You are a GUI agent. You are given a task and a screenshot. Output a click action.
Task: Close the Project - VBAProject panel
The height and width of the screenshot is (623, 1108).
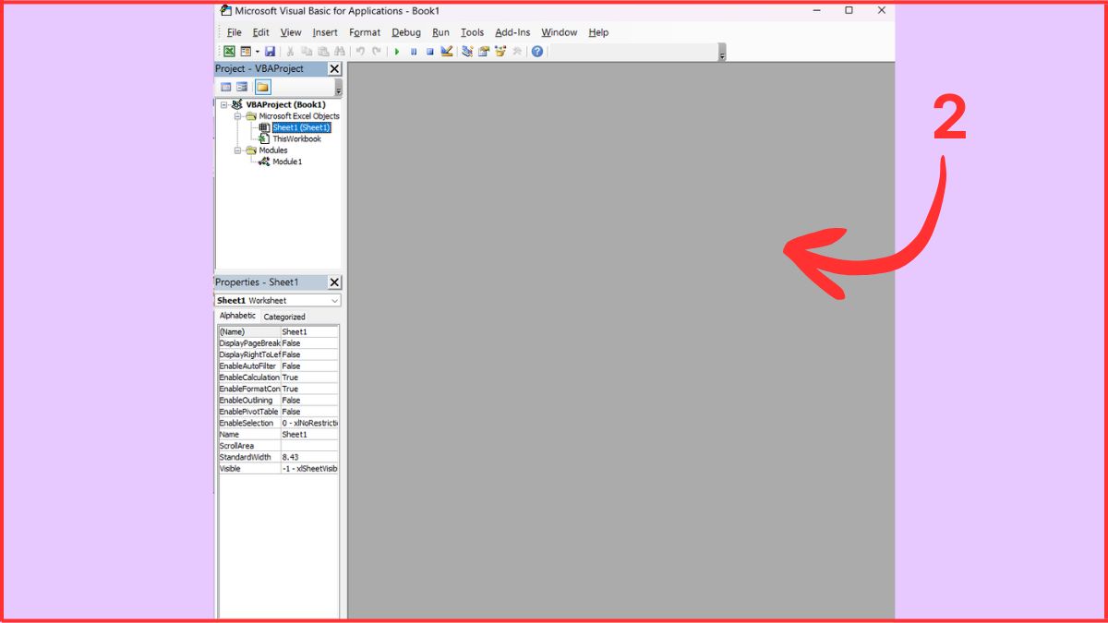pos(334,69)
